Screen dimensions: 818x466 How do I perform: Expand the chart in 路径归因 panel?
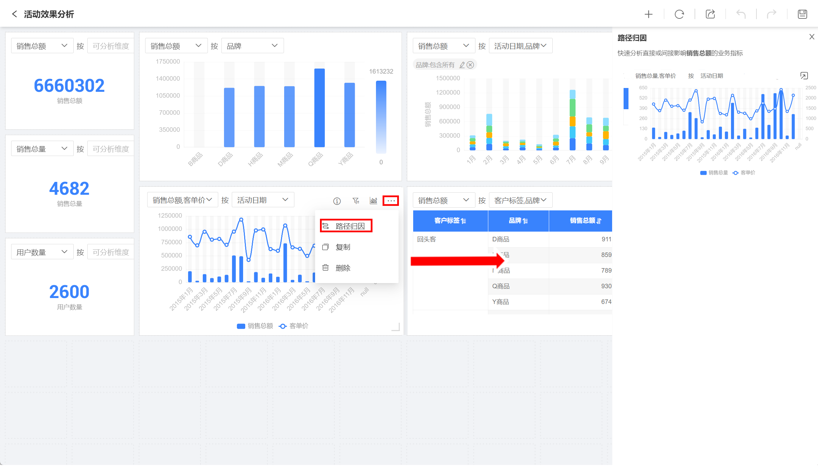tap(804, 76)
